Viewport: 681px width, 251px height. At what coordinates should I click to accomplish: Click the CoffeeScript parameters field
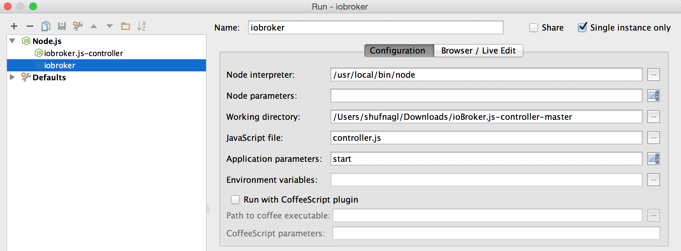[496, 233]
